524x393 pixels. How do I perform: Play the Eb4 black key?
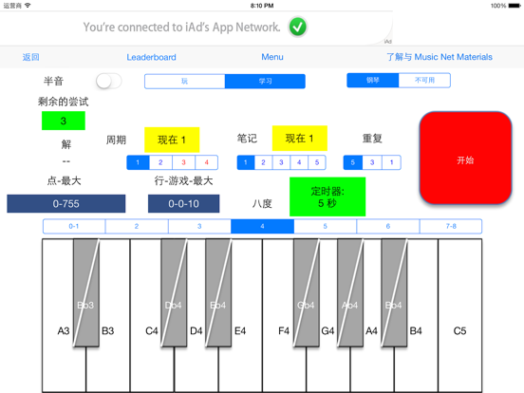[218, 292]
